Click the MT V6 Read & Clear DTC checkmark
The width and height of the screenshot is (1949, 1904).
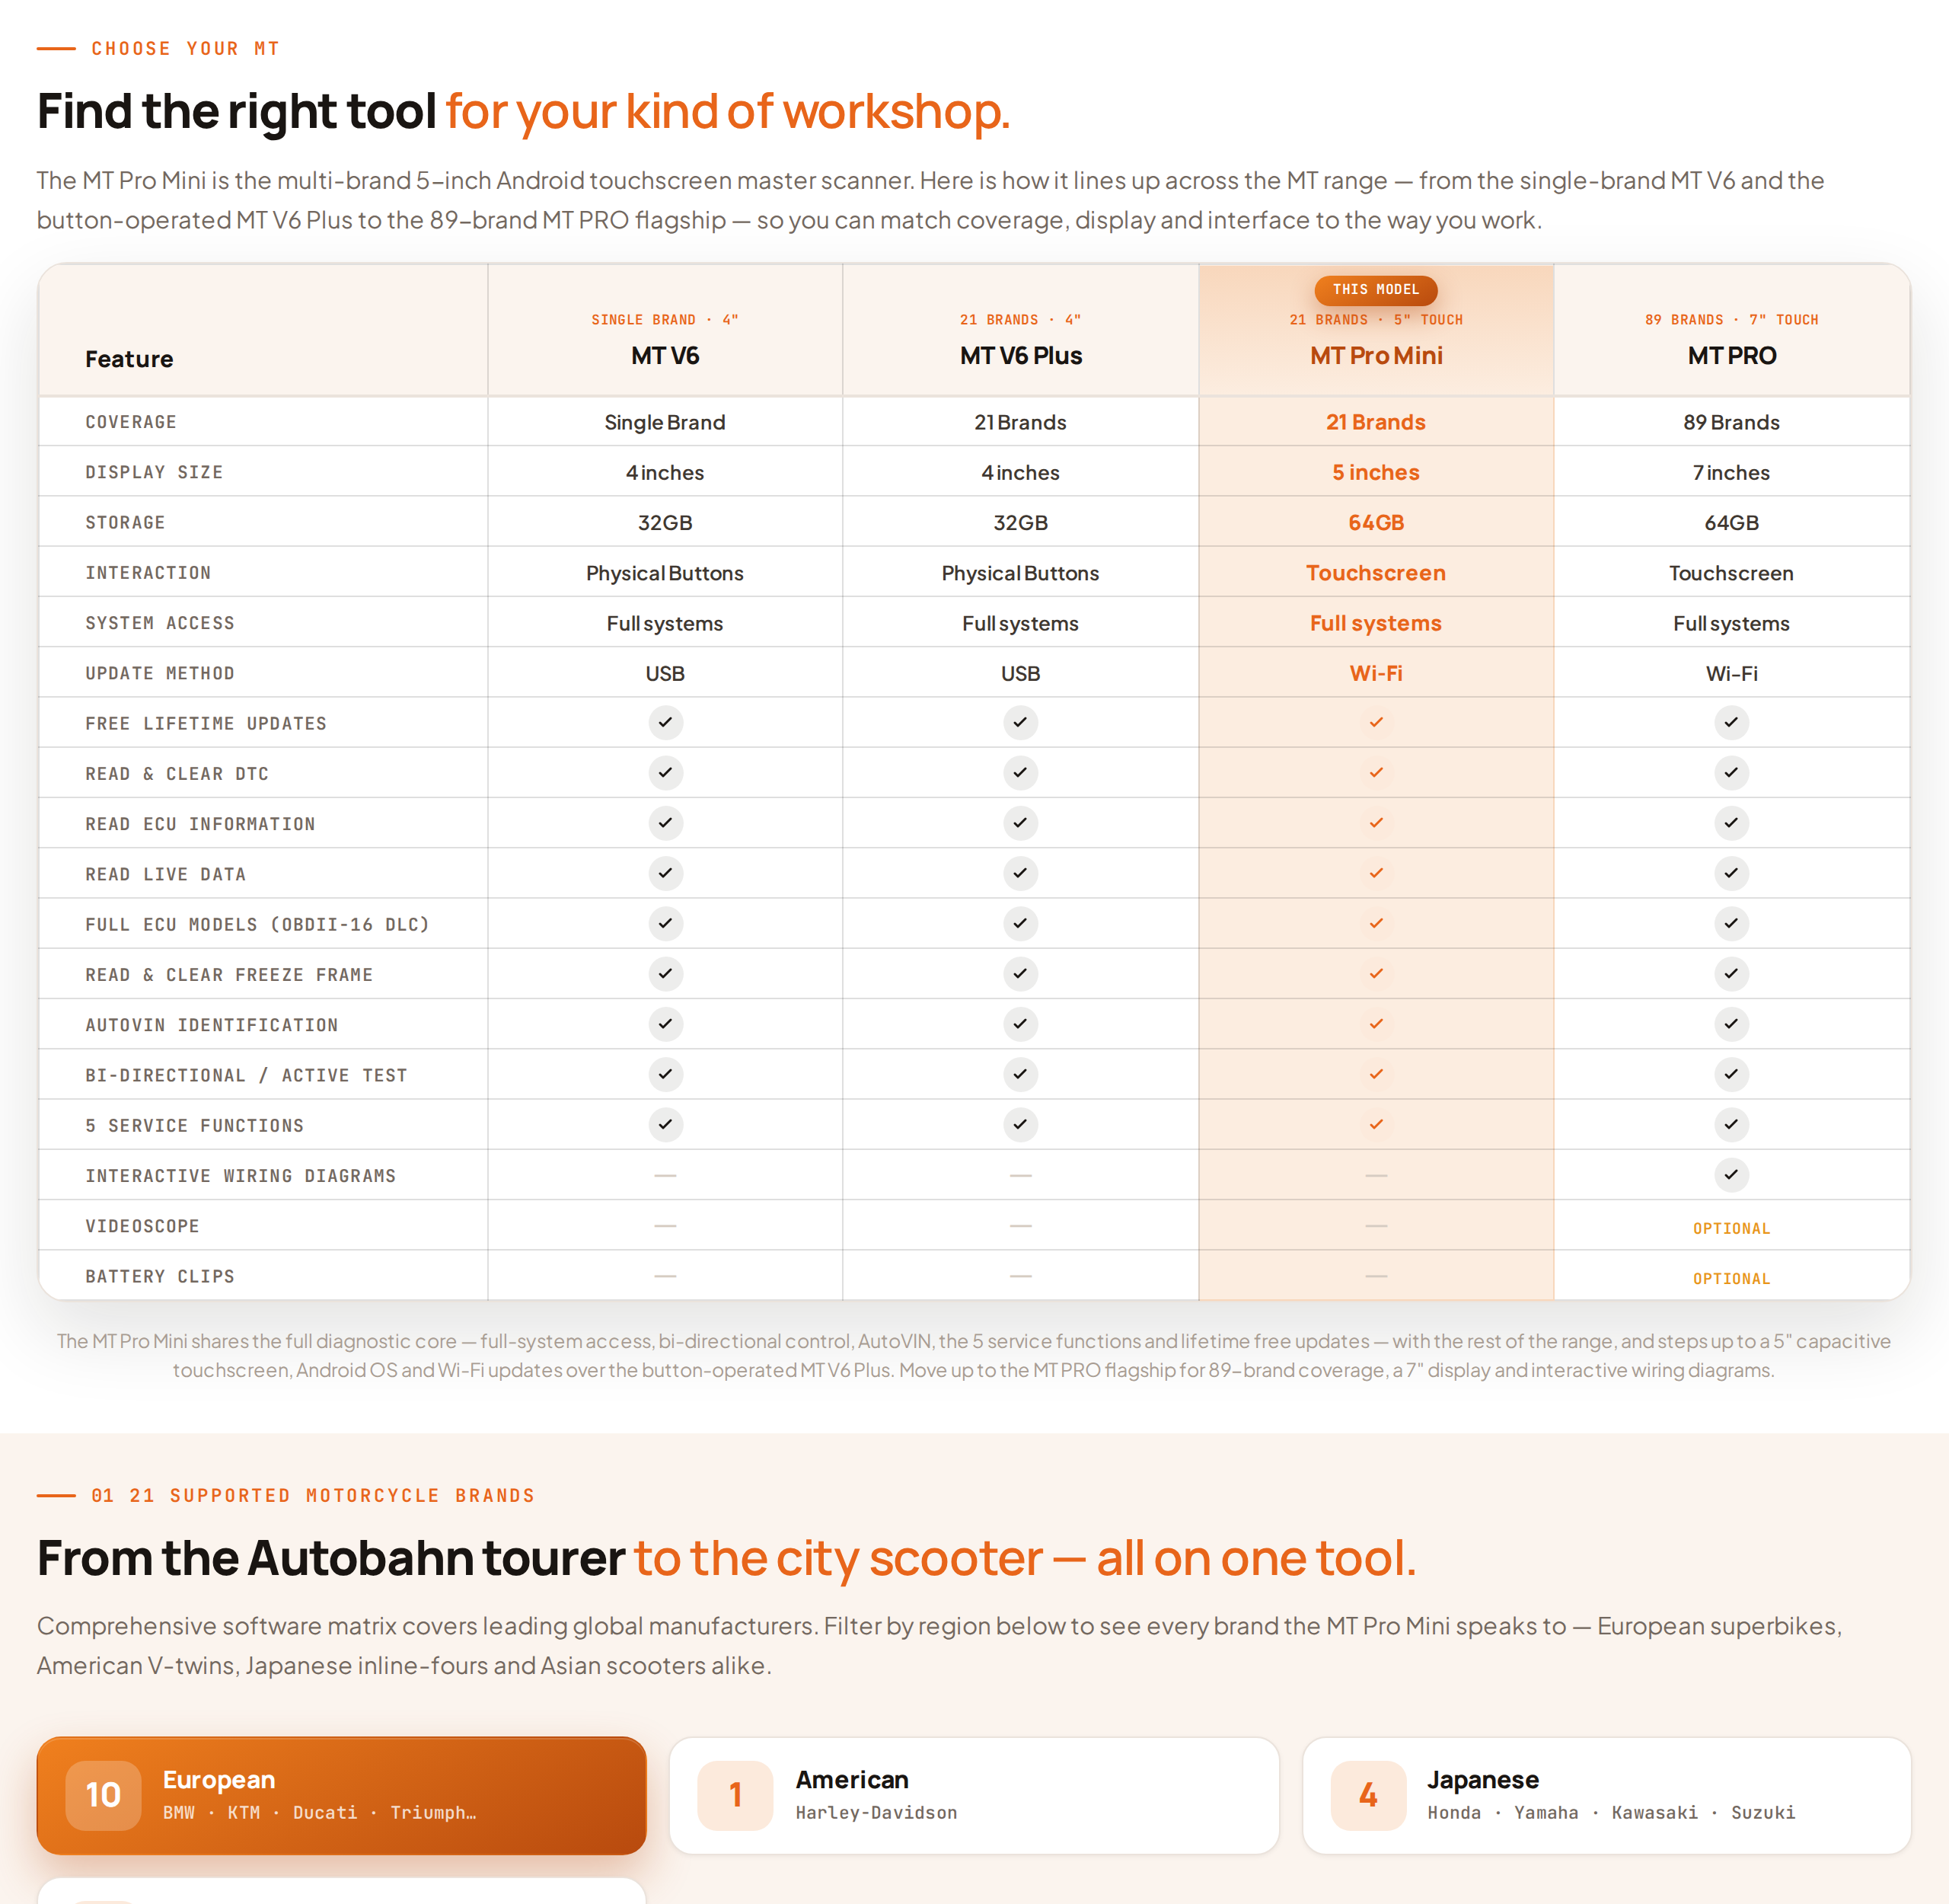coord(665,772)
